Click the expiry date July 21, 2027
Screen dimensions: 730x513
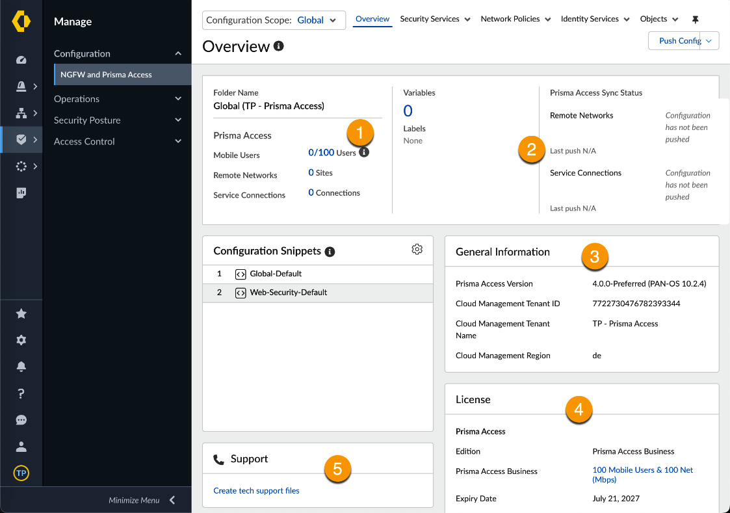616,499
